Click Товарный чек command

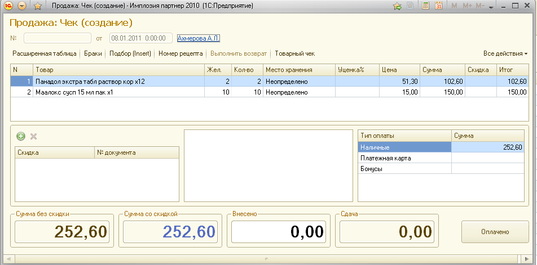(x=295, y=53)
